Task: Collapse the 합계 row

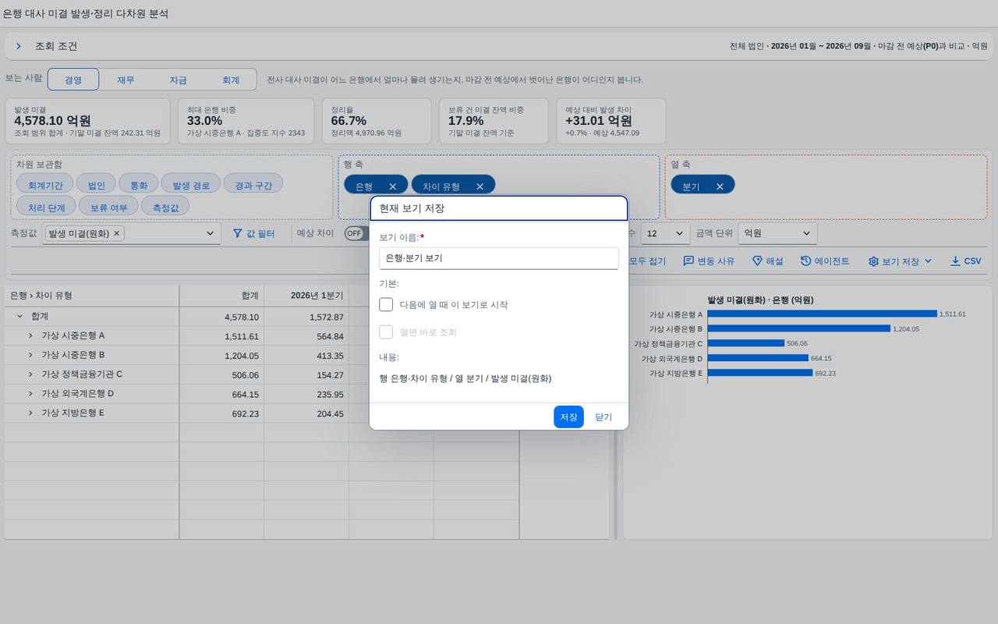Action: point(20,317)
